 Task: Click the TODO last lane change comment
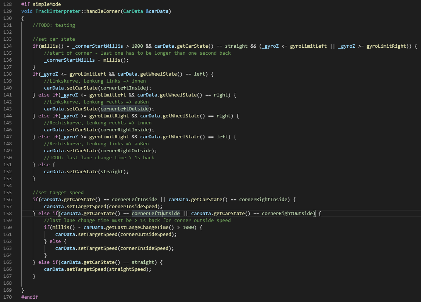point(99,157)
